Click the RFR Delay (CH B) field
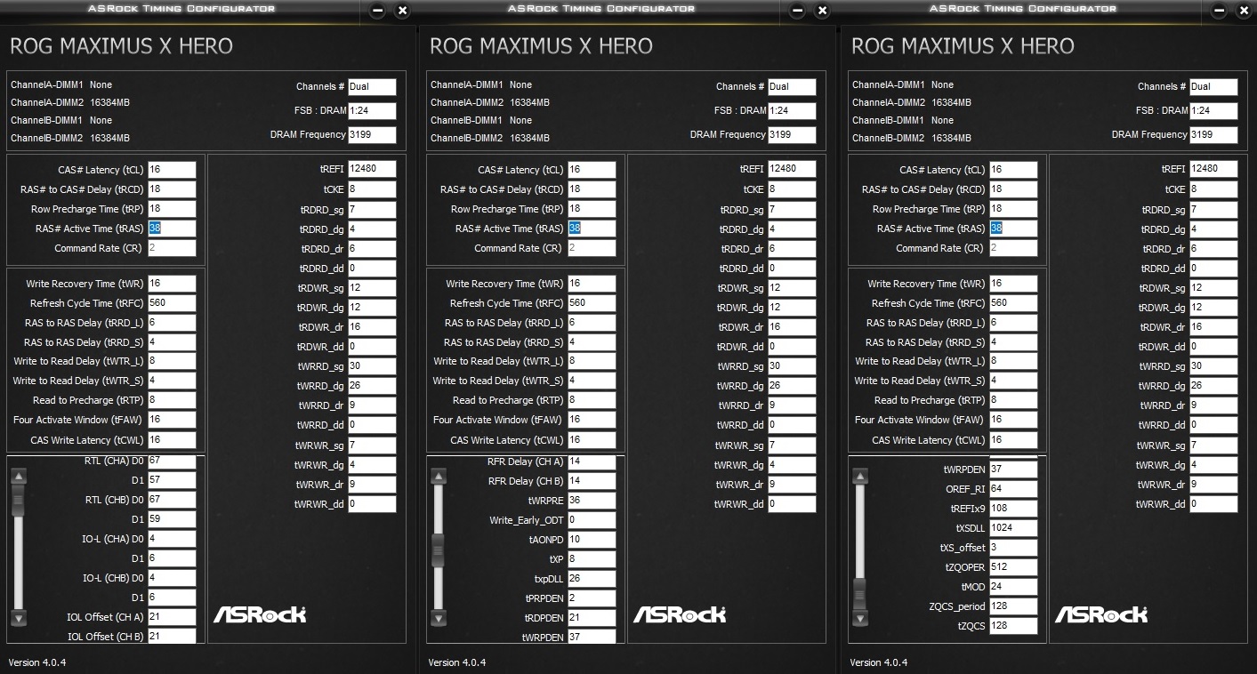 point(592,481)
